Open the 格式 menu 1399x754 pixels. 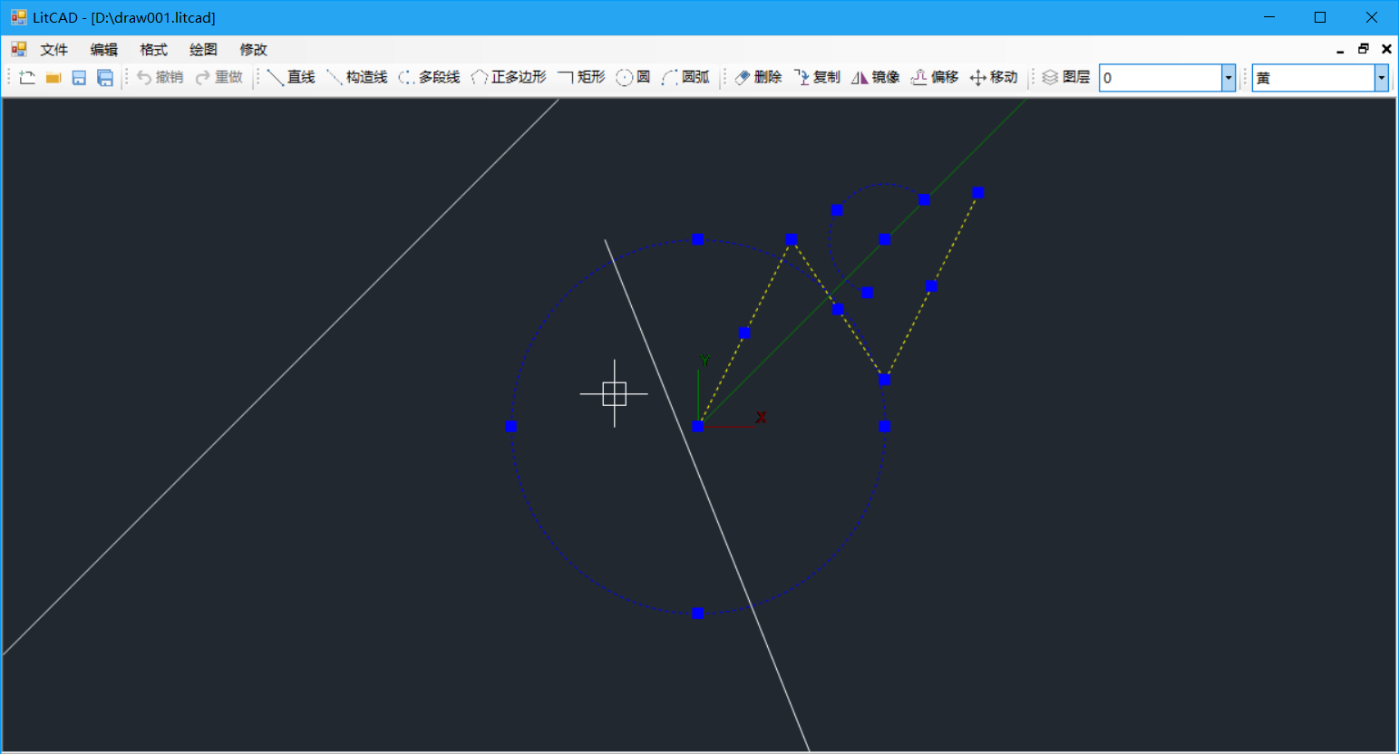click(154, 50)
